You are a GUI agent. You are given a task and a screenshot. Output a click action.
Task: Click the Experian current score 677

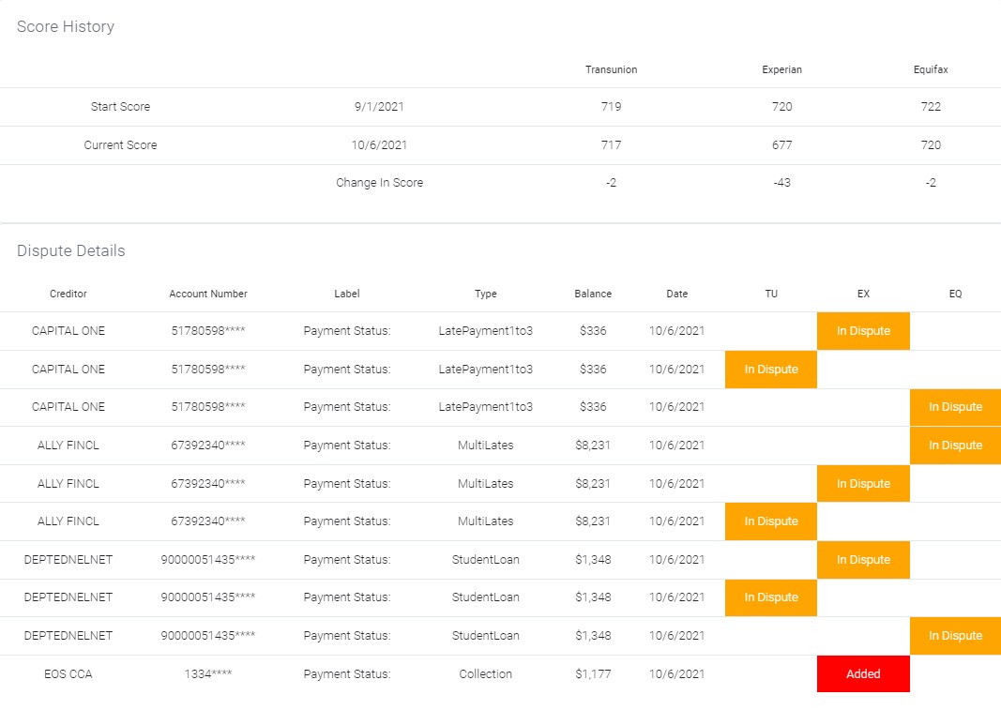point(781,145)
